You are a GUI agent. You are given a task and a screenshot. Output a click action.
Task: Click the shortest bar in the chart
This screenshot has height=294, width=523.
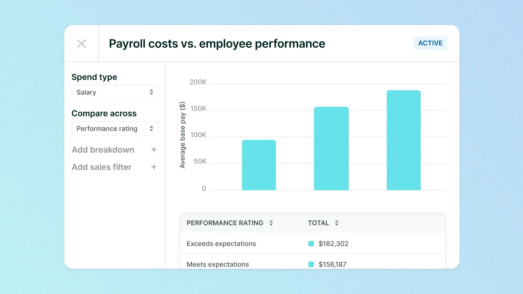(259, 165)
